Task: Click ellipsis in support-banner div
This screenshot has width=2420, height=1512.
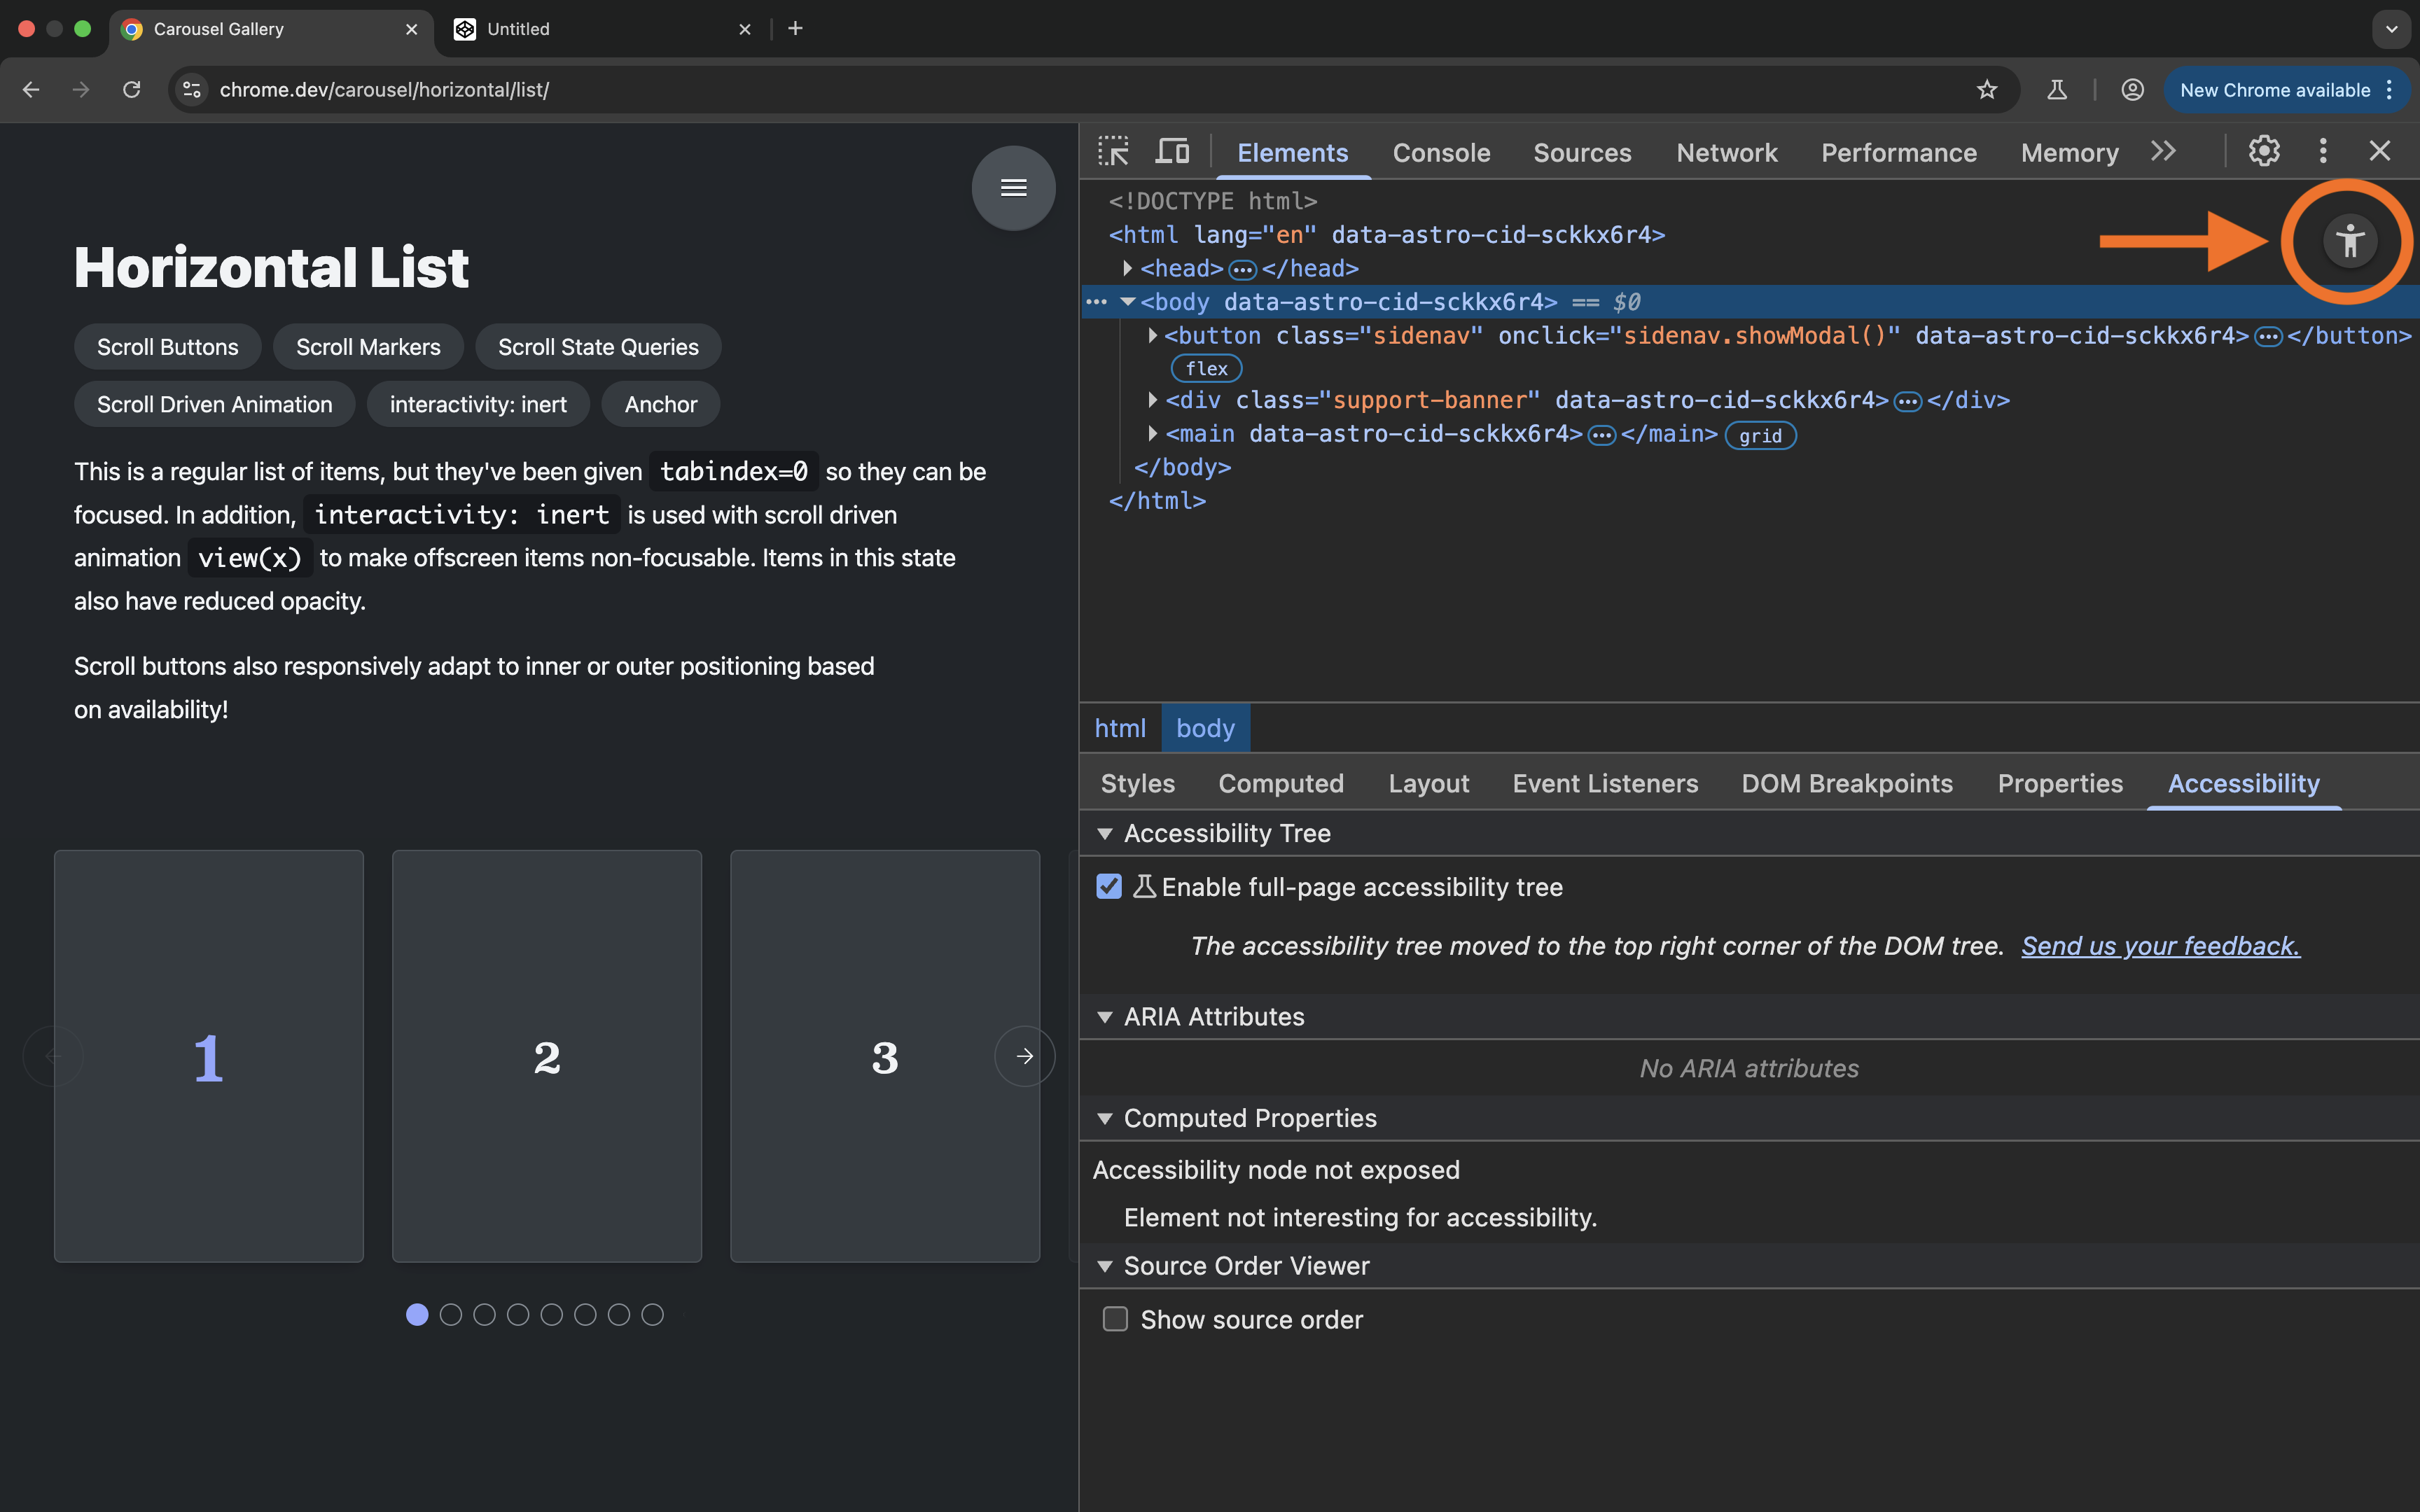Action: (1908, 402)
